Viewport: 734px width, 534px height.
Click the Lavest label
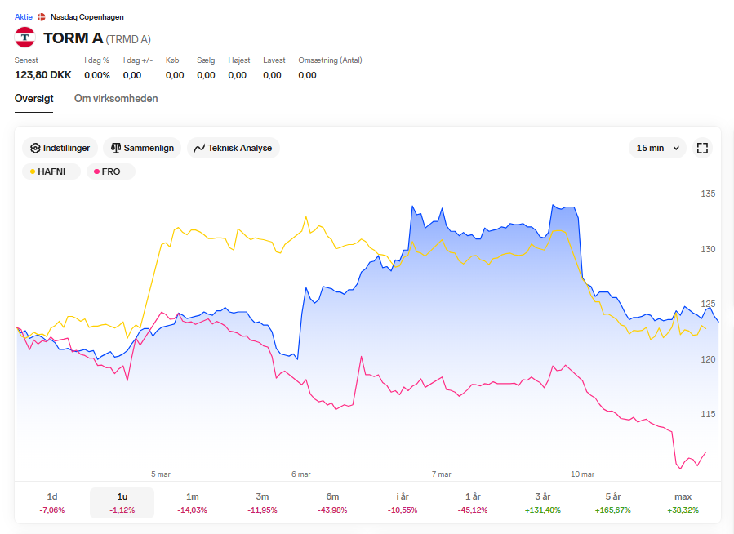[274, 60]
